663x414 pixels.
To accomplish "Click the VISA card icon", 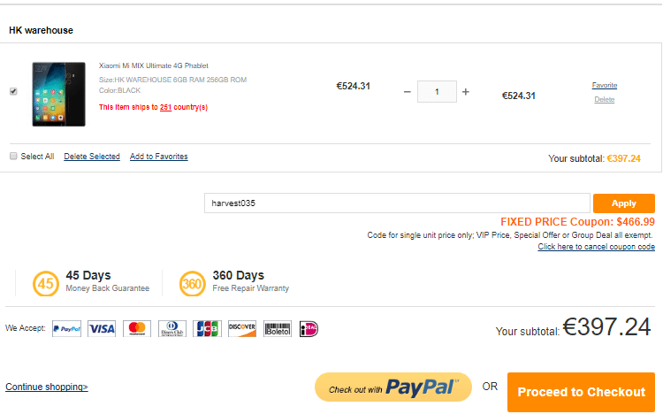I will [102, 329].
